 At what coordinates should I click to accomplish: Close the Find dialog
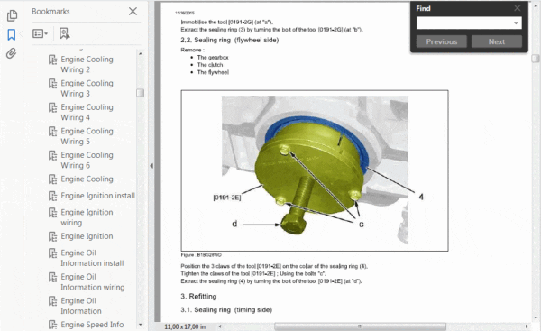click(x=518, y=8)
